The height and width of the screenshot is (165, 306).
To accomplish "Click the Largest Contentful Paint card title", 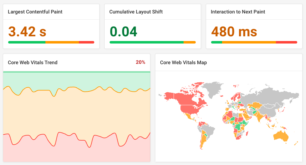I will (x=35, y=12).
